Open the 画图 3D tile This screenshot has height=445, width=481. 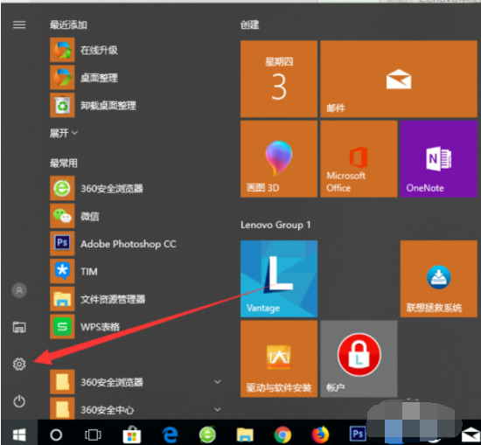(x=279, y=159)
